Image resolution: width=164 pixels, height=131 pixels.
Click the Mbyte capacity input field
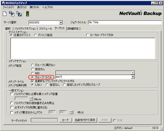tap(22, 99)
